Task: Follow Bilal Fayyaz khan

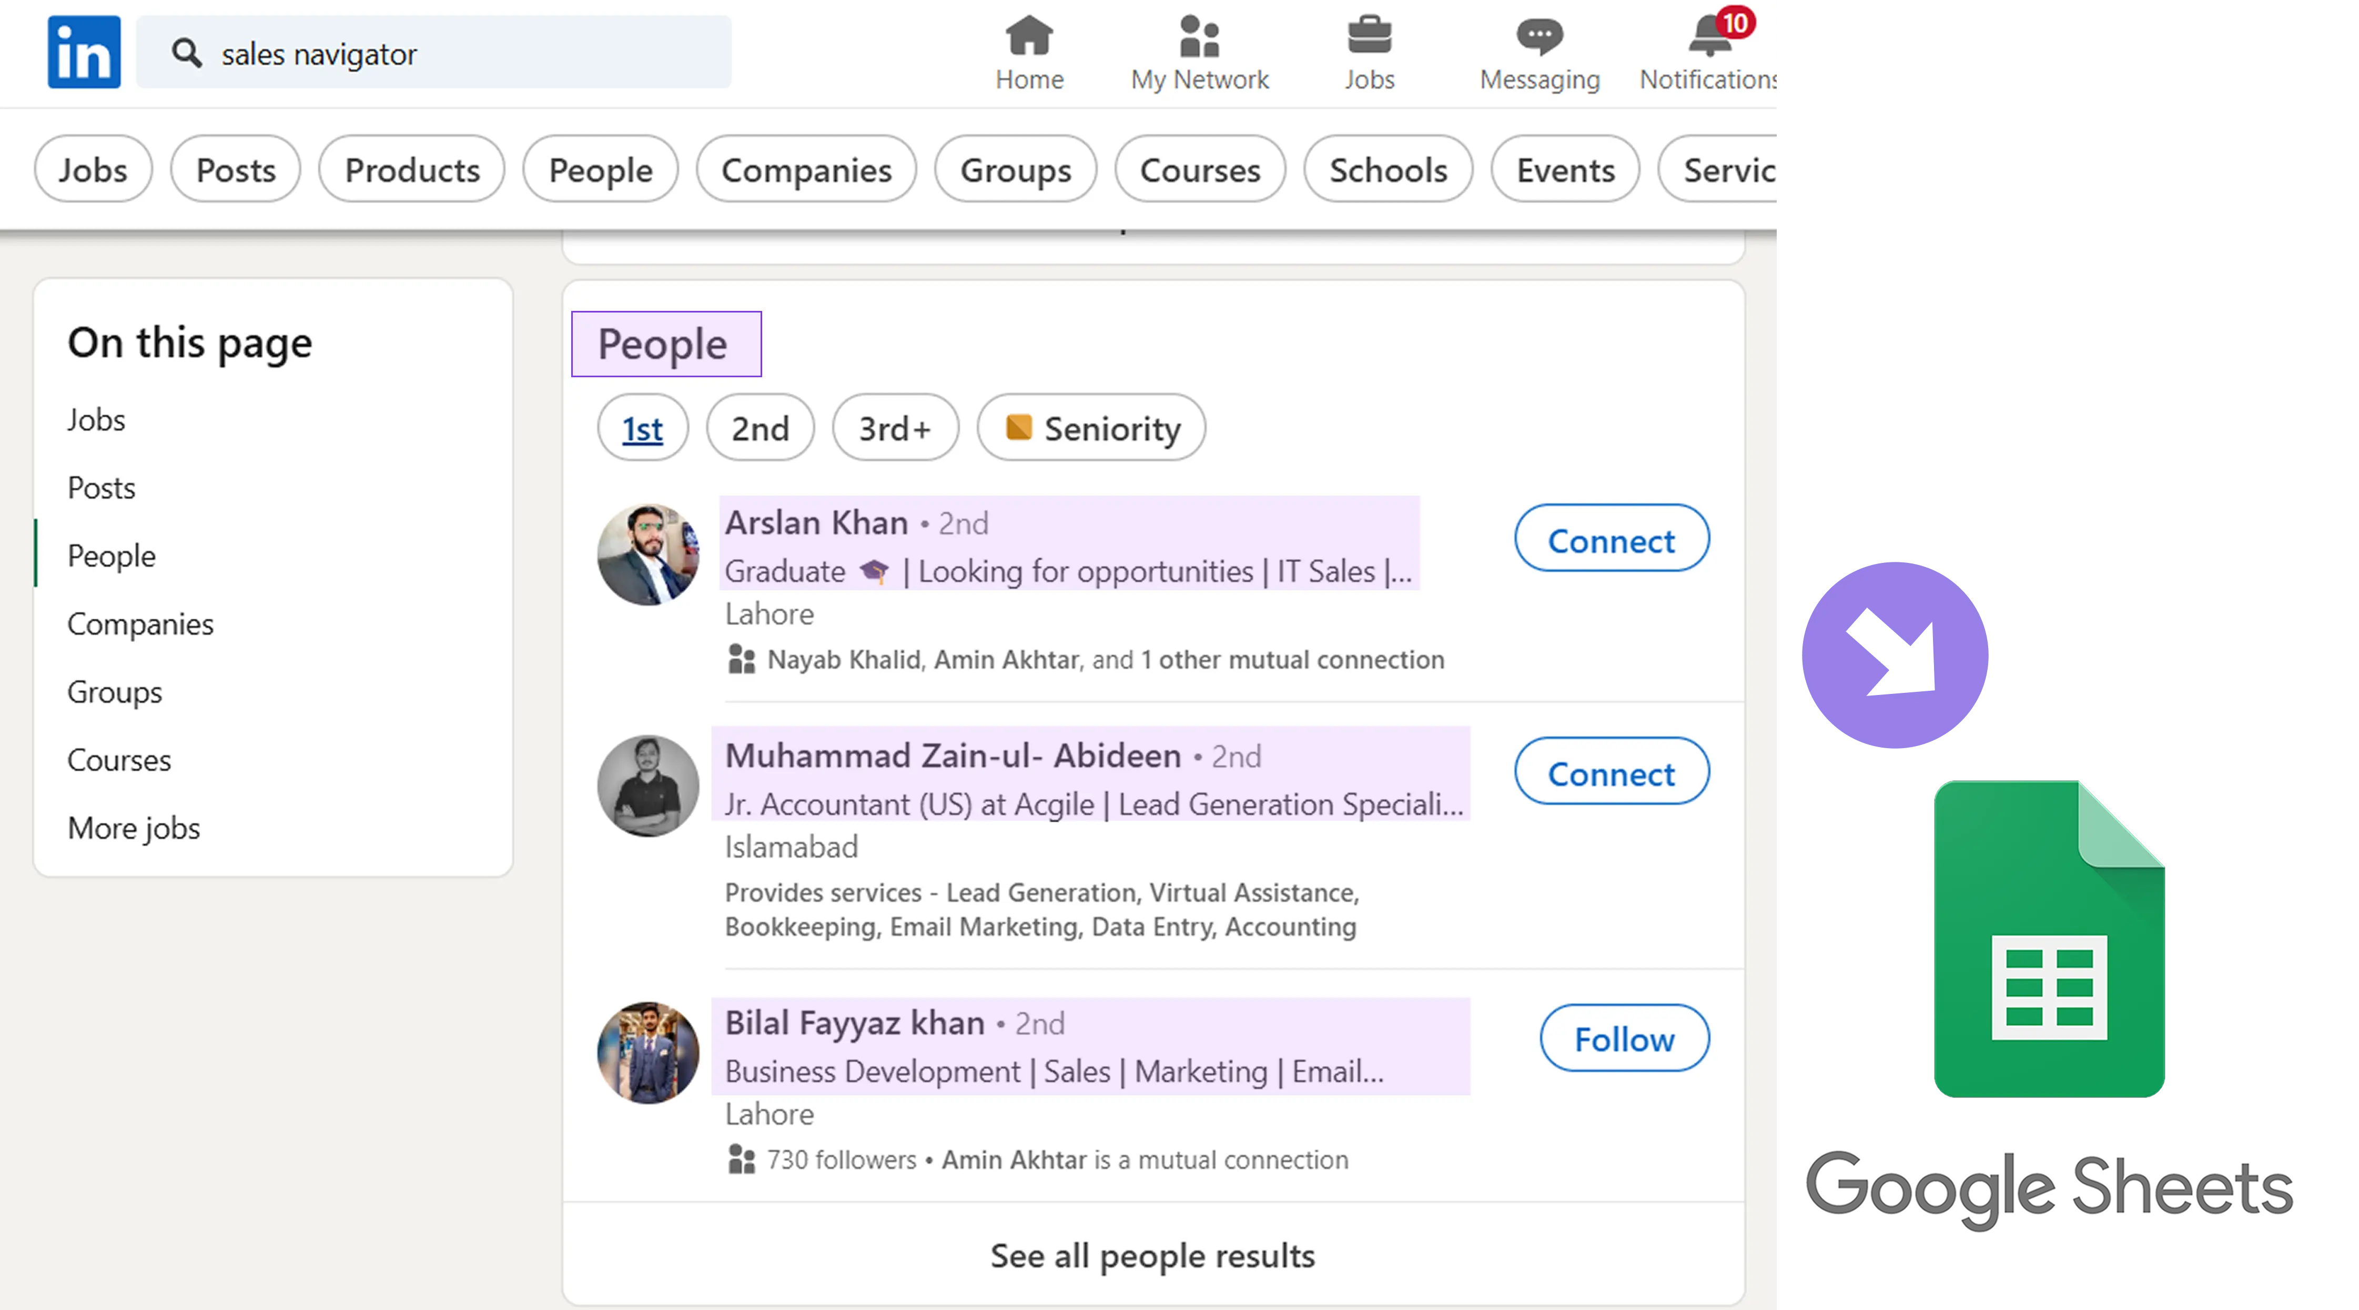Action: click(1624, 1039)
